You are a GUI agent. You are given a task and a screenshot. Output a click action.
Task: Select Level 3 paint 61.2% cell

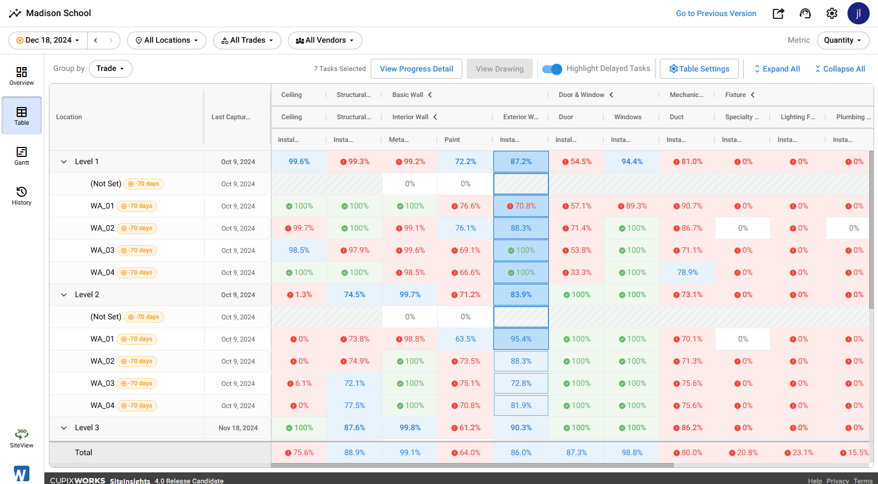point(466,428)
